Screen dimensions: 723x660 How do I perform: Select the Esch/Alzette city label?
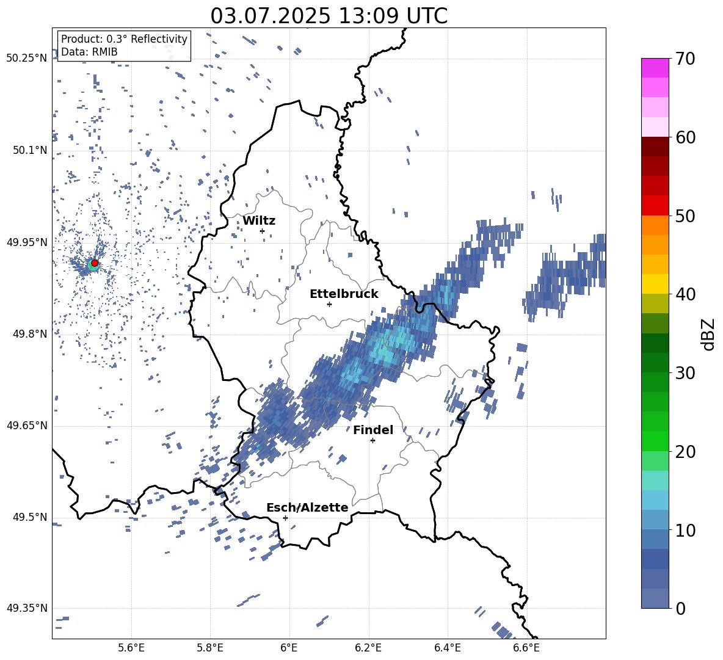click(307, 507)
